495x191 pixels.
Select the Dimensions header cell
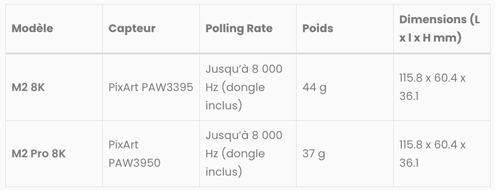[x=441, y=28]
